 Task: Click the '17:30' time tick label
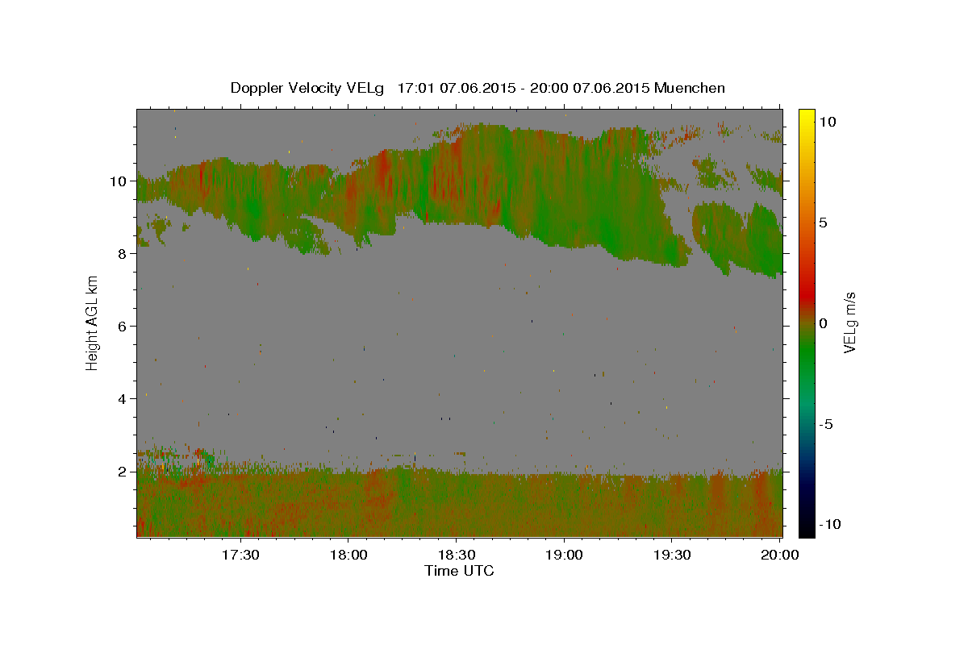pos(240,556)
